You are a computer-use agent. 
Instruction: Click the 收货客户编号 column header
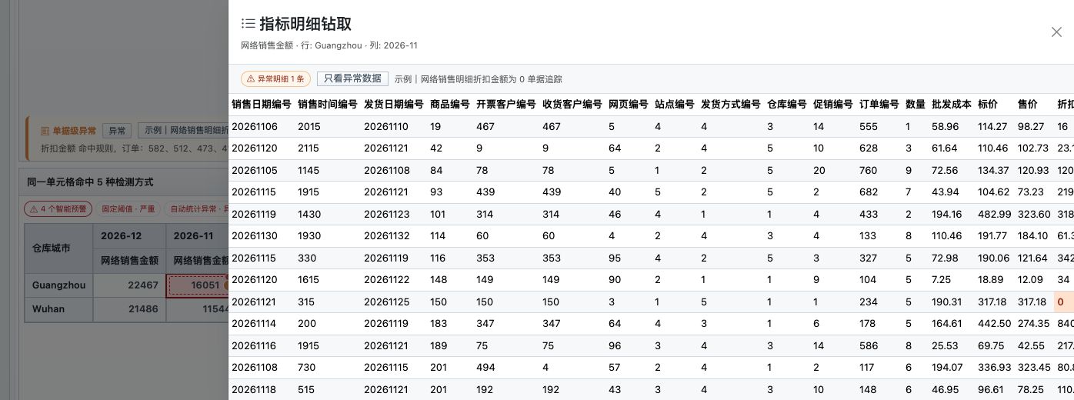572,105
